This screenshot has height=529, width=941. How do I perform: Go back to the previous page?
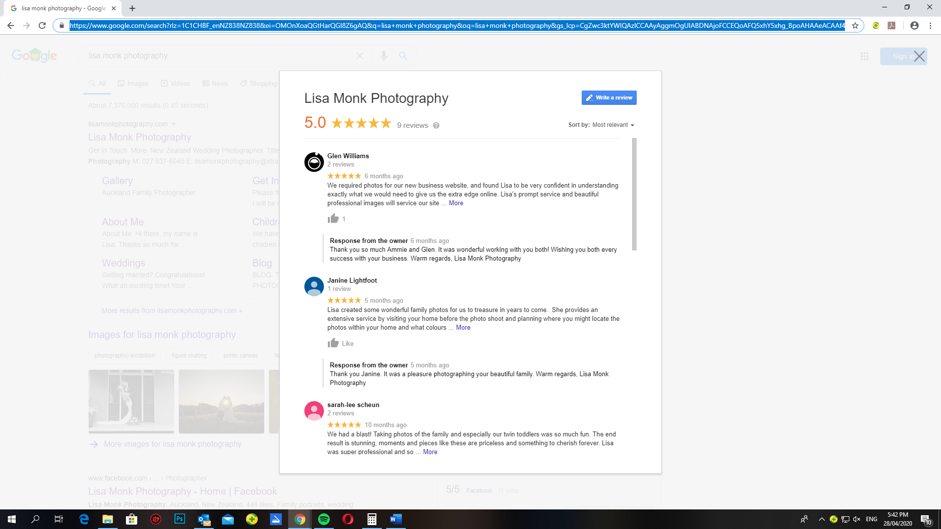click(11, 25)
